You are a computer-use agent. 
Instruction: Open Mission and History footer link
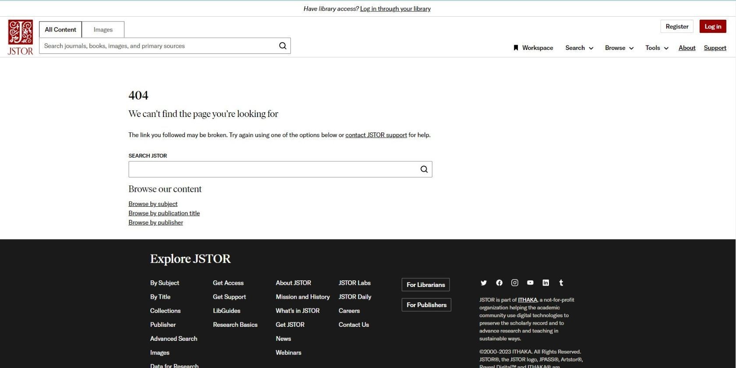tap(303, 297)
